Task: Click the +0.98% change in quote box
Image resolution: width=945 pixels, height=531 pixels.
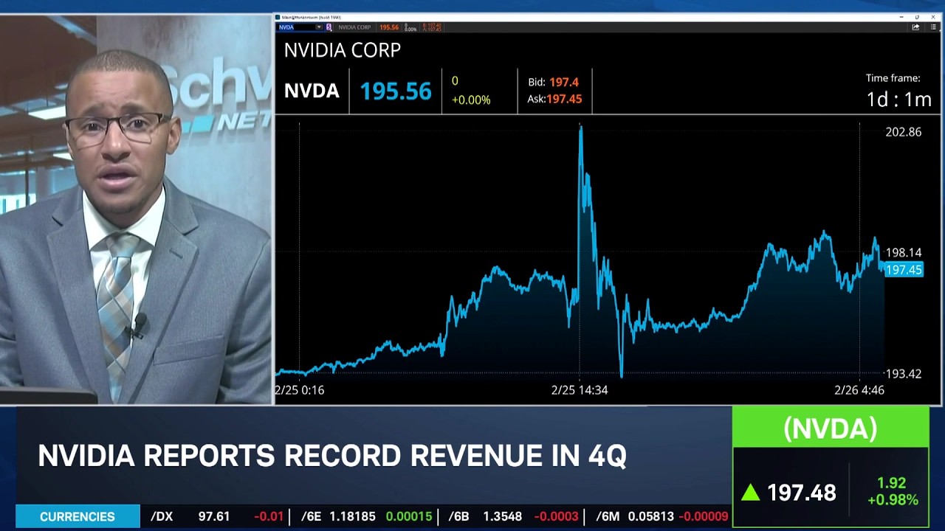Action: click(893, 500)
